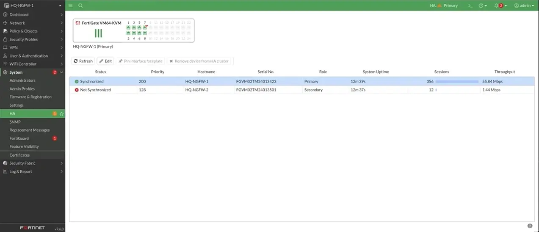The image size is (539, 232).
Task: Click port 7 with red alert badge
Action: pyautogui.click(x=145, y=28)
